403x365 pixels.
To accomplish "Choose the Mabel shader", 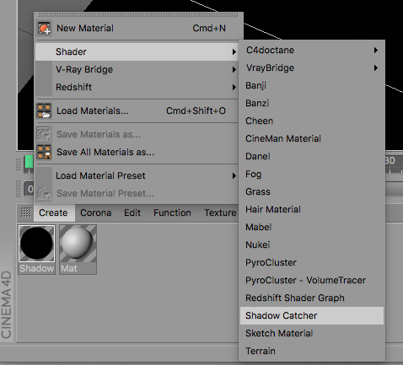I will (x=312, y=227).
